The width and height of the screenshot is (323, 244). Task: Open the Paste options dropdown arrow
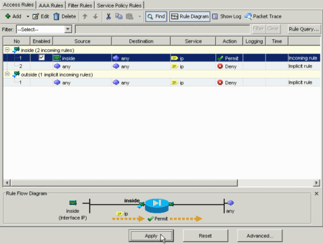coord(139,16)
